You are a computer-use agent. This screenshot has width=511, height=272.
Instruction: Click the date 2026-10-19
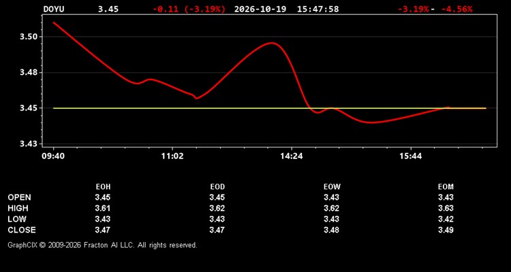(260, 9)
